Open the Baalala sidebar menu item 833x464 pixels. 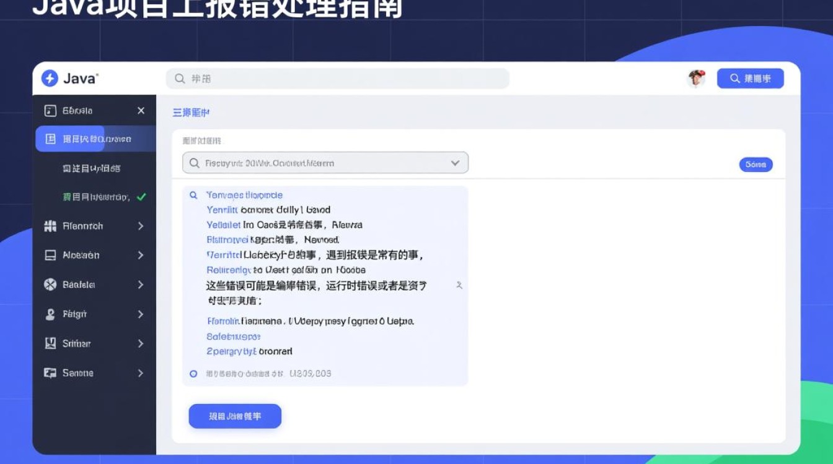pyautogui.click(x=94, y=285)
